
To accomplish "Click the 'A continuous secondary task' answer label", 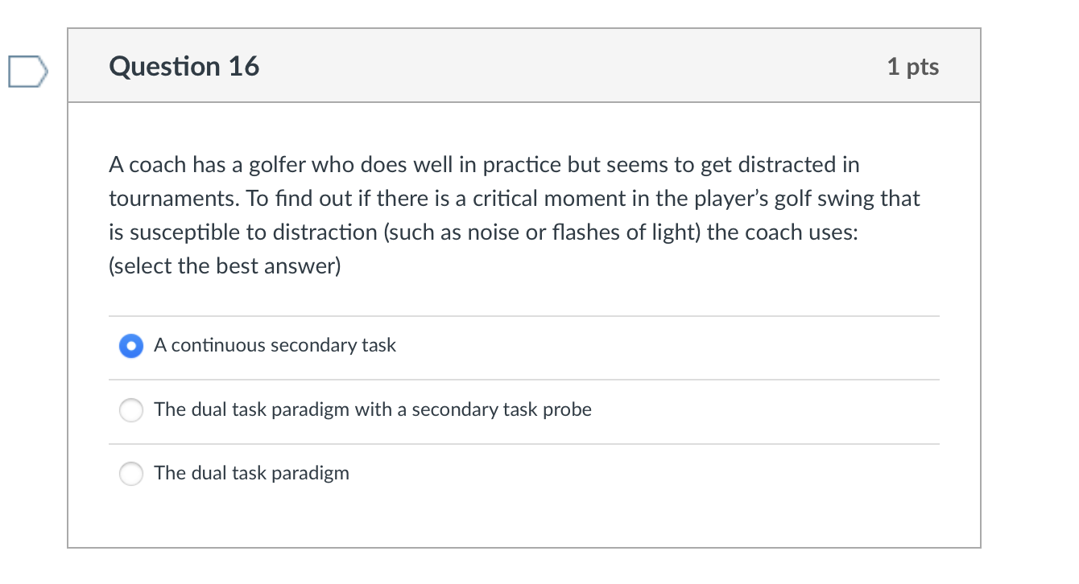I will [275, 346].
